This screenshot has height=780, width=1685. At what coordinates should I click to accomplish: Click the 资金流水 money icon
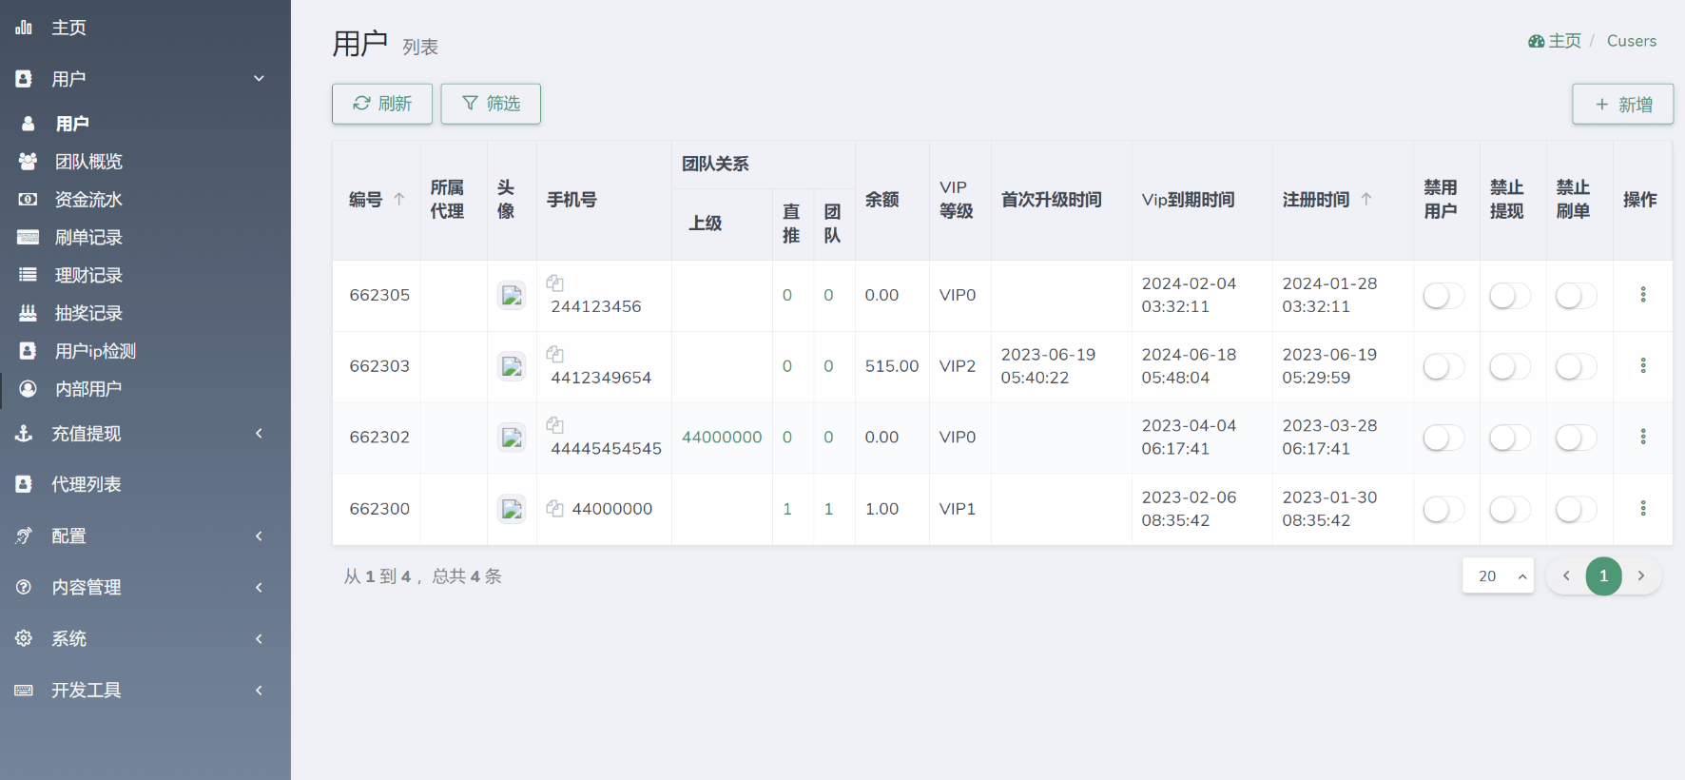point(28,200)
